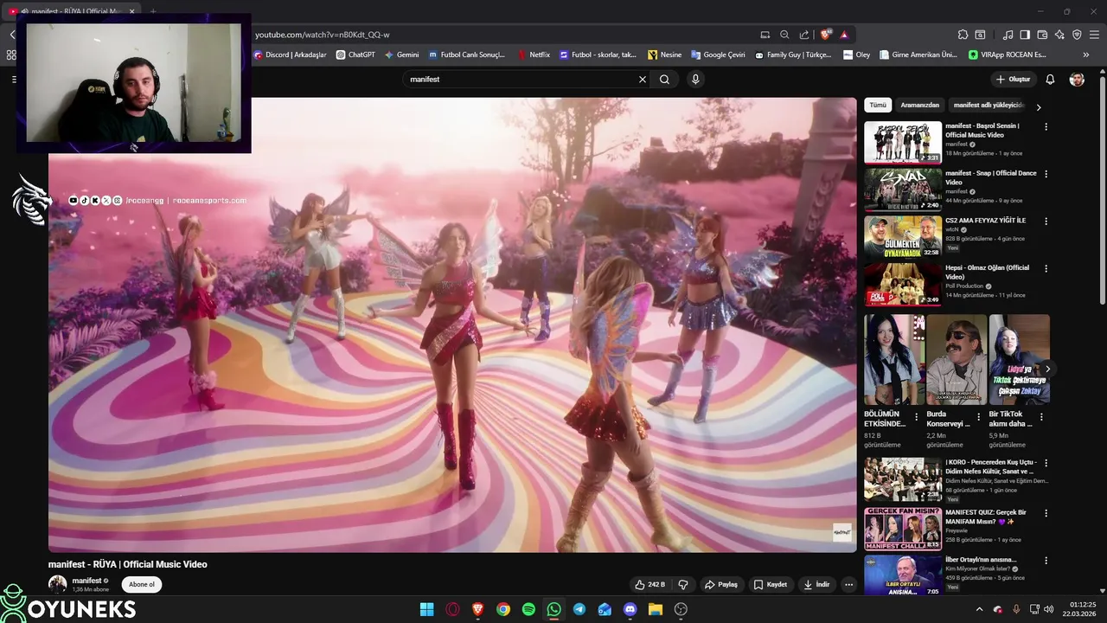Open the manifest Başrol Sensin video thumbnail

coord(903,142)
